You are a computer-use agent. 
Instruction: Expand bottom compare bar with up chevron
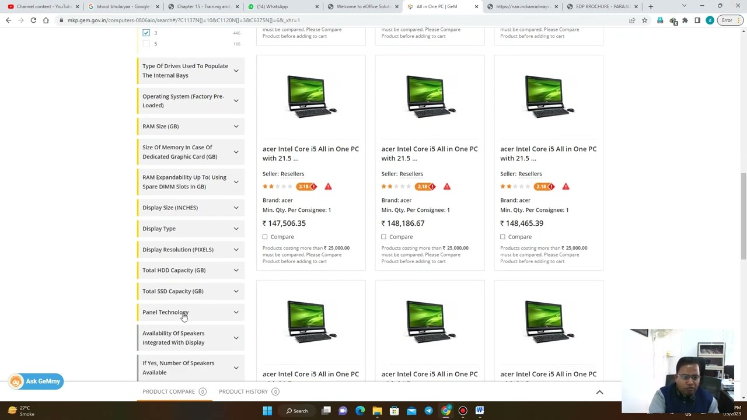pos(599,392)
